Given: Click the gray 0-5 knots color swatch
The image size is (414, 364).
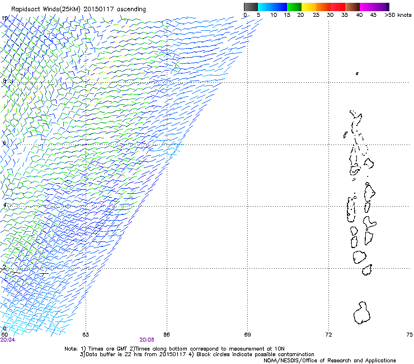Looking at the screenshot, I should pos(251,7).
